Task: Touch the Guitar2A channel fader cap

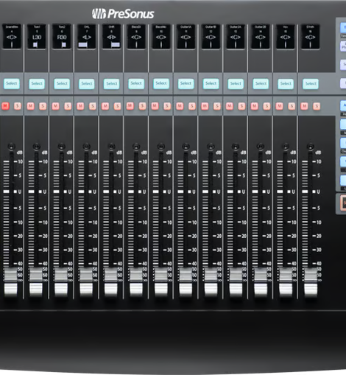Action: pos(236,282)
